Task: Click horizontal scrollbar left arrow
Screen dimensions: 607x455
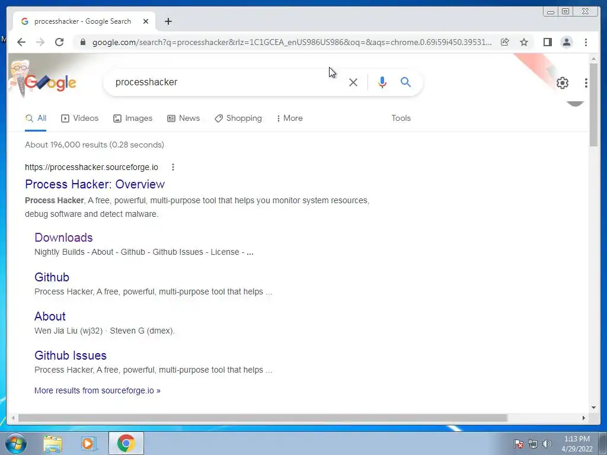Action: tap(13, 418)
